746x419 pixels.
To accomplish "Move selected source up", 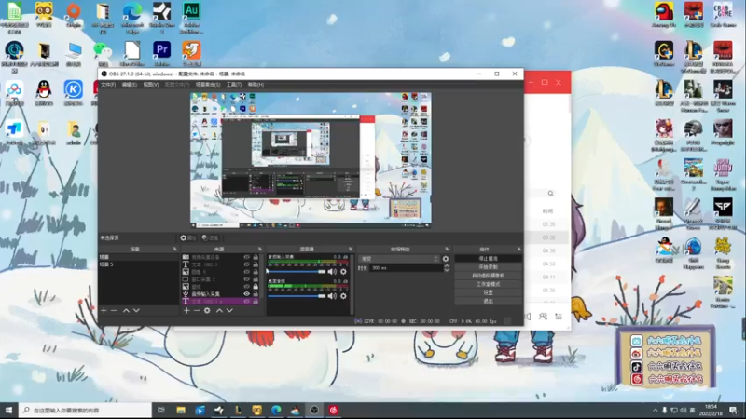I will click(x=219, y=310).
